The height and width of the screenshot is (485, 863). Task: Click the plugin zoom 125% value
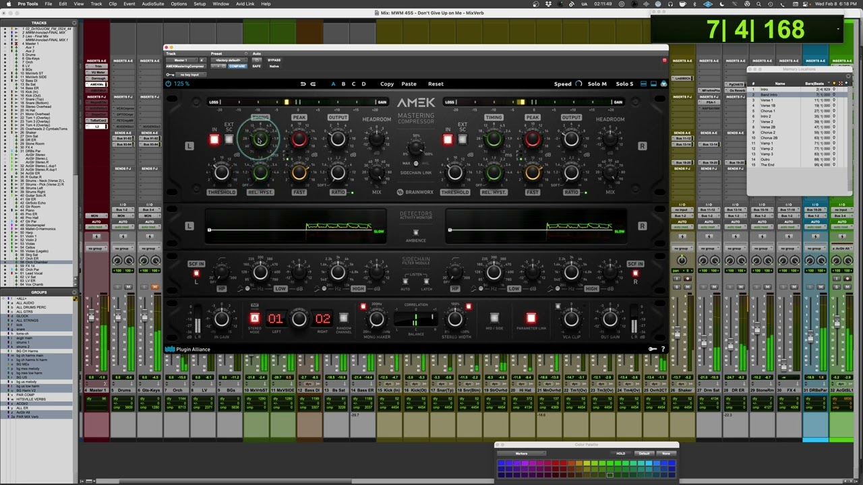[x=182, y=84]
